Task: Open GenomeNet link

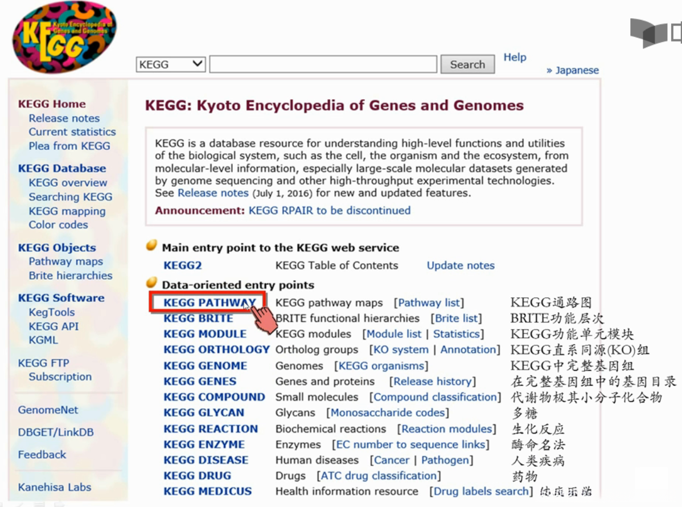Action: tap(48, 410)
